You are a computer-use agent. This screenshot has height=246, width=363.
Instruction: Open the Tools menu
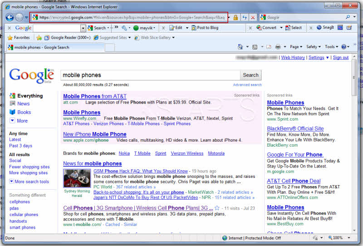pos(331,47)
